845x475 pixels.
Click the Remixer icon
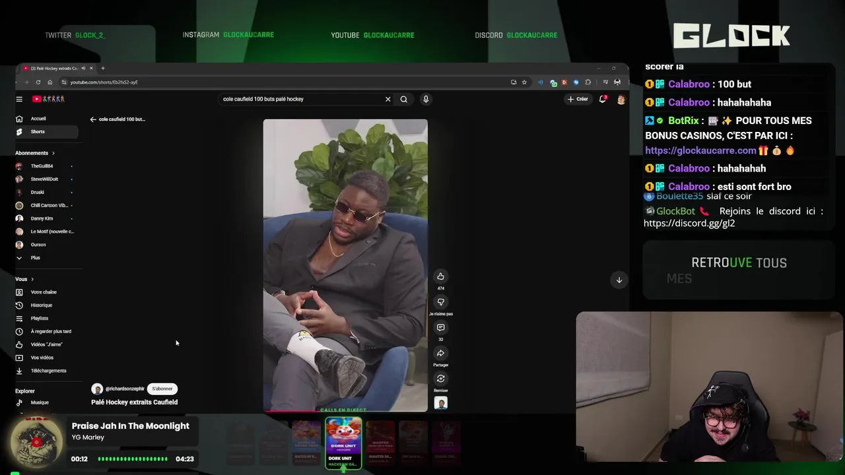point(440,379)
